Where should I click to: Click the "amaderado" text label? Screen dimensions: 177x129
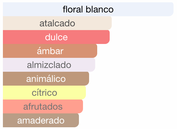[41, 120]
